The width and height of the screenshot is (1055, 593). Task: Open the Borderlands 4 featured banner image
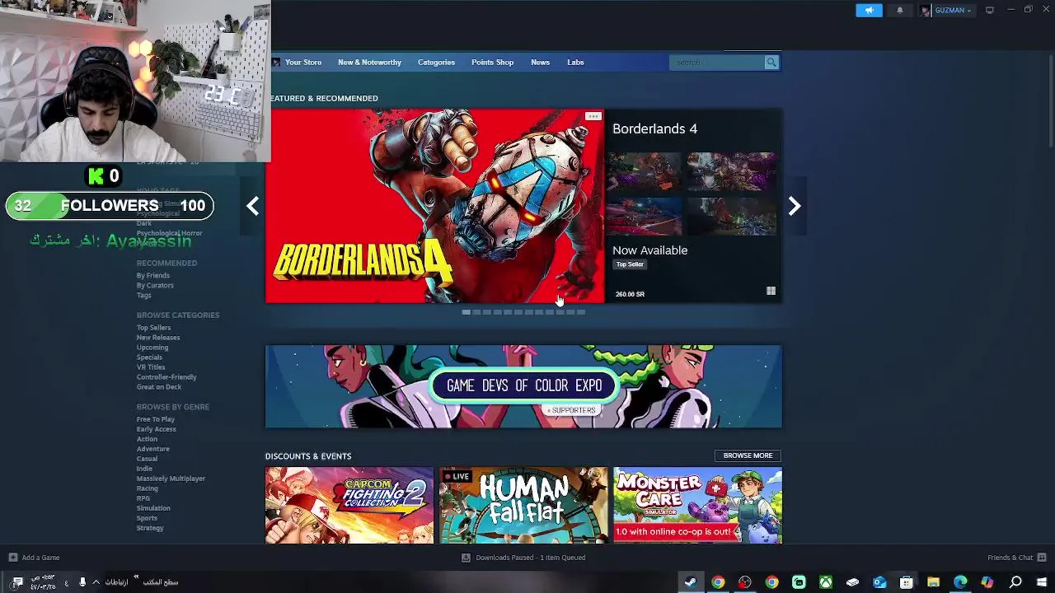click(x=434, y=206)
